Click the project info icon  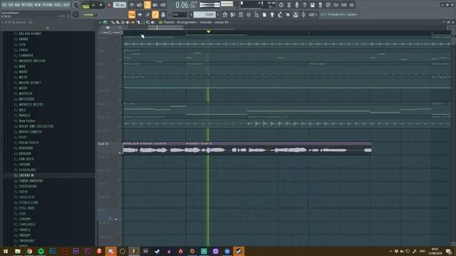tap(328, 5)
